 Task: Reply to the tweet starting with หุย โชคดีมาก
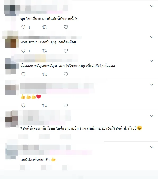tap(23, 27)
